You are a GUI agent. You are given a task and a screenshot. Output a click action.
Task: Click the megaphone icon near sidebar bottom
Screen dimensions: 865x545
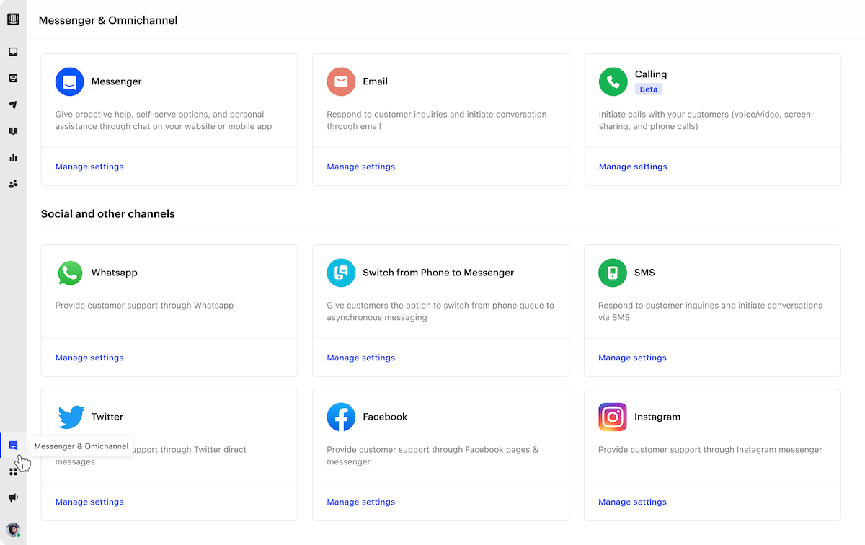pyautogui.click(x=13, y=497)
